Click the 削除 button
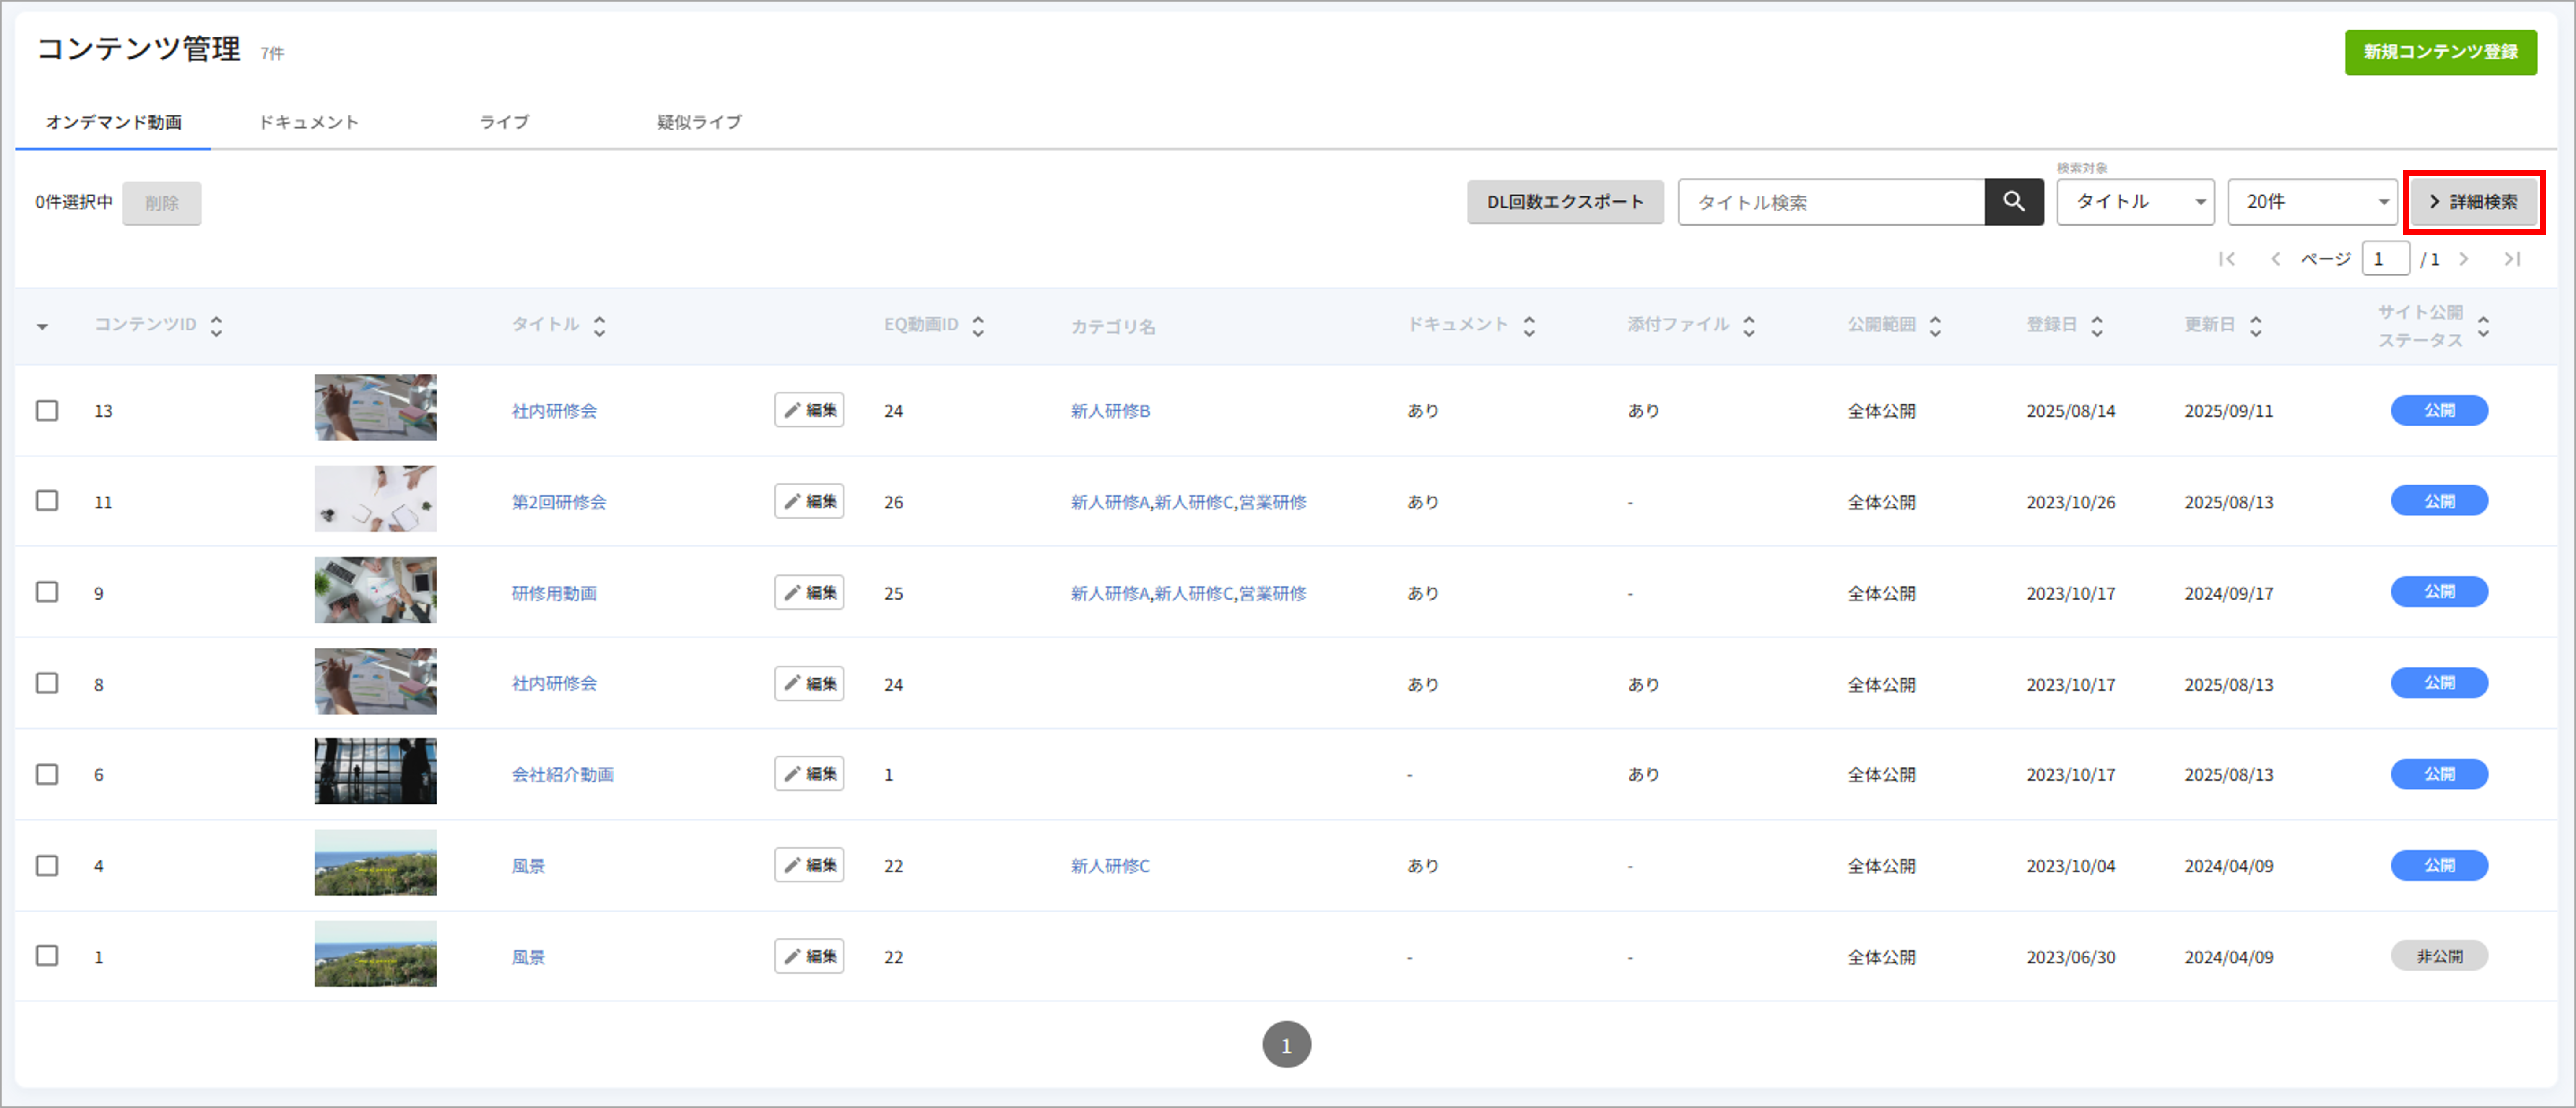The width and height of the screenshot is (2576, 1108). (x=162, y=203)
